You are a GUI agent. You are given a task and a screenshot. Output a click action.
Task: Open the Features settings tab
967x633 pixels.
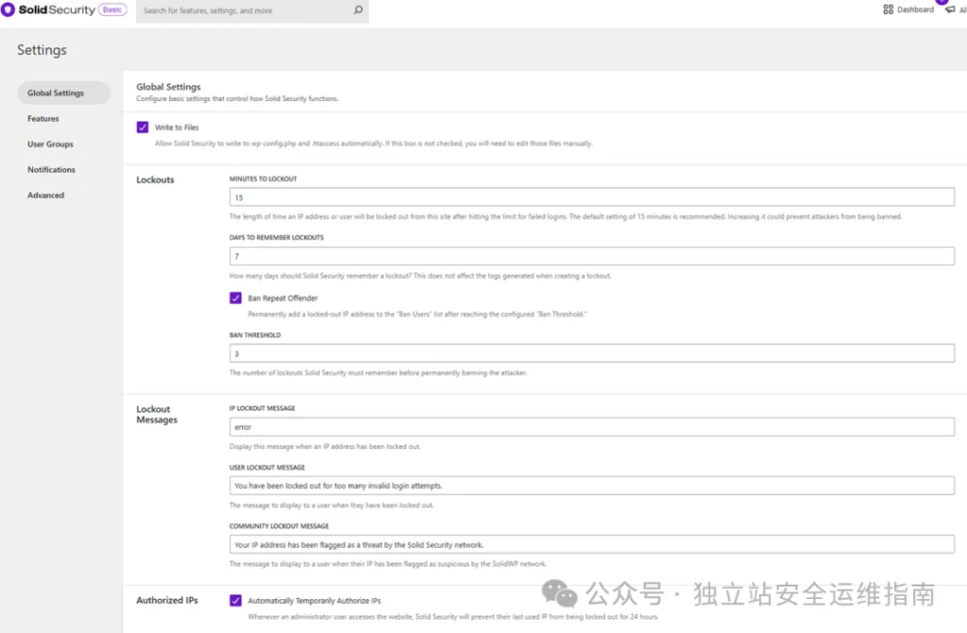[x=43, y=118]
